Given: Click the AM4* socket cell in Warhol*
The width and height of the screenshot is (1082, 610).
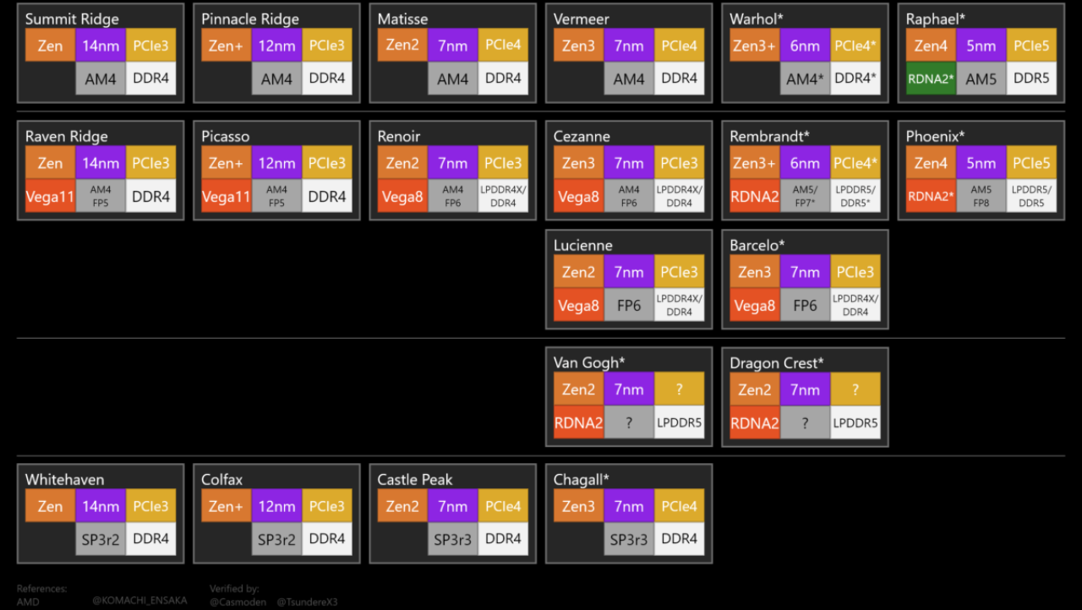Looking at the screenshot, I should 805,79.
